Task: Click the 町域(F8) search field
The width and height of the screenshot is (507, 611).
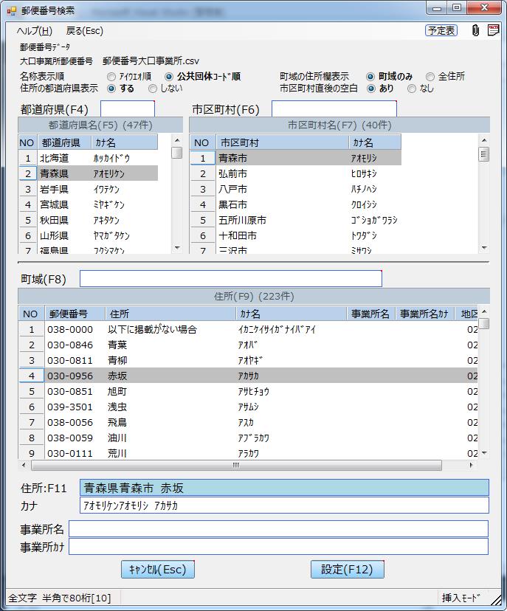Action: [x=230, y=278]
